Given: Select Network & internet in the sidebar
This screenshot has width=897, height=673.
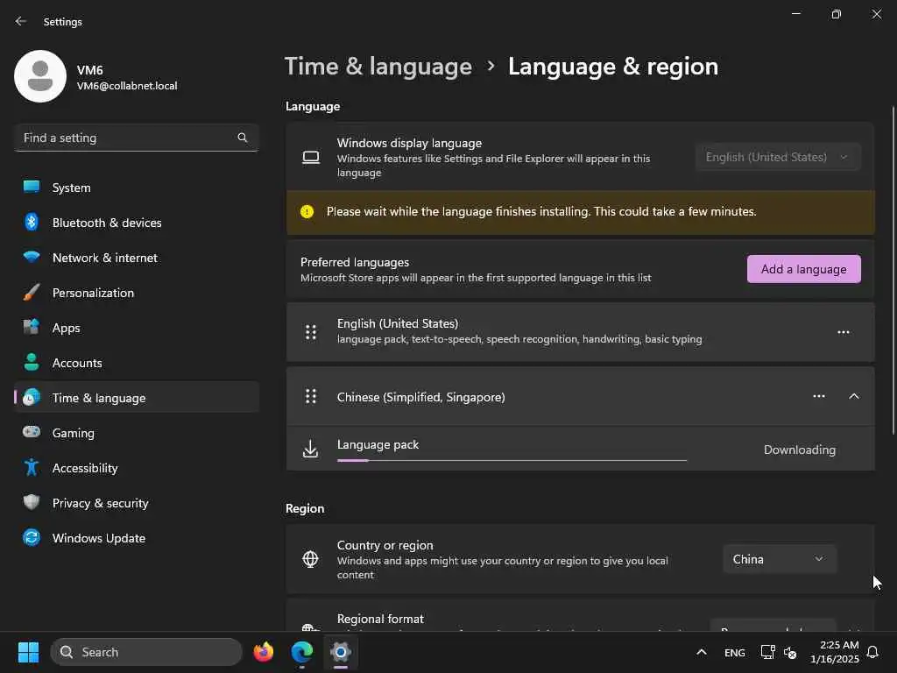Looking at the screenshot, I should [x=137, y=258].
